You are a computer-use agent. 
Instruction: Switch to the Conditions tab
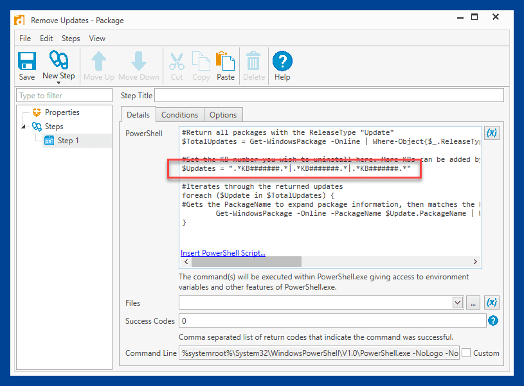(x=179, y=115)
